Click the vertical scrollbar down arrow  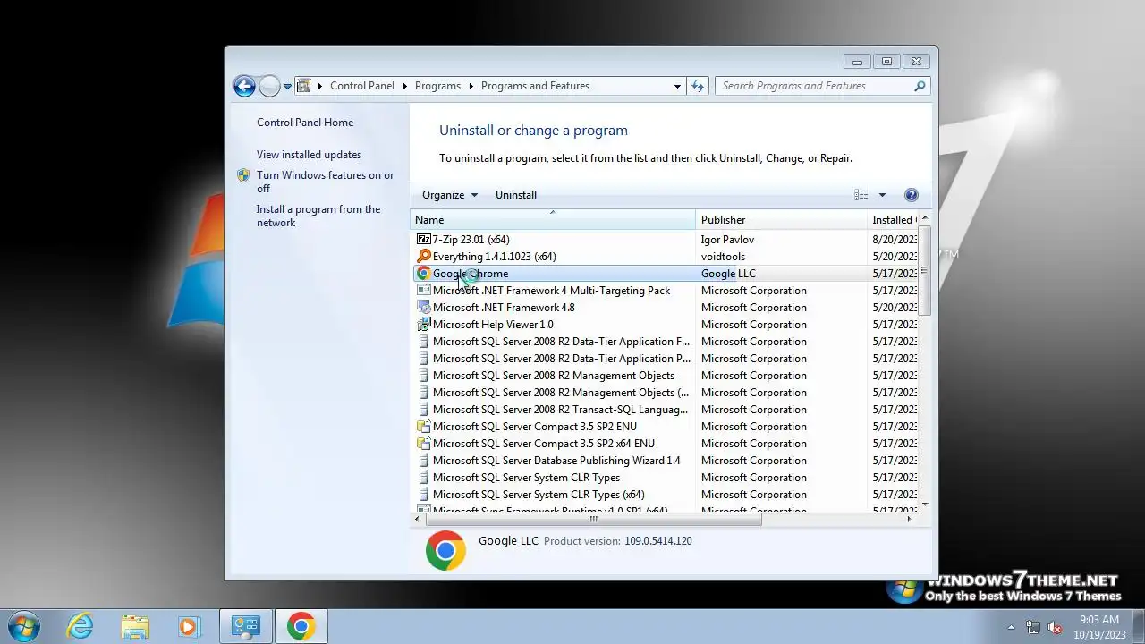tap(925, 504)
